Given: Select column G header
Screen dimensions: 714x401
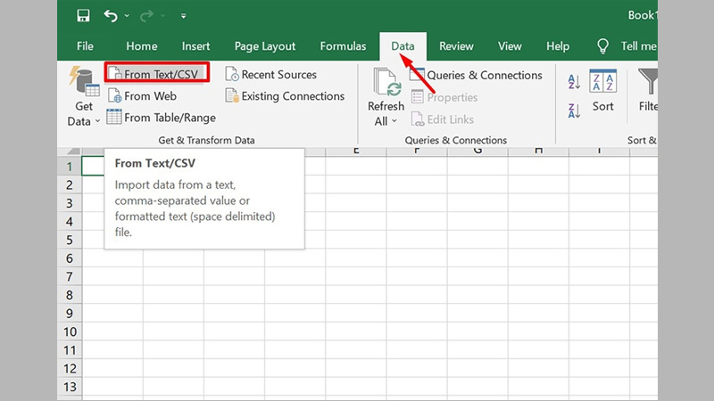Looking at the screenshot, I should tap(477, 151).
